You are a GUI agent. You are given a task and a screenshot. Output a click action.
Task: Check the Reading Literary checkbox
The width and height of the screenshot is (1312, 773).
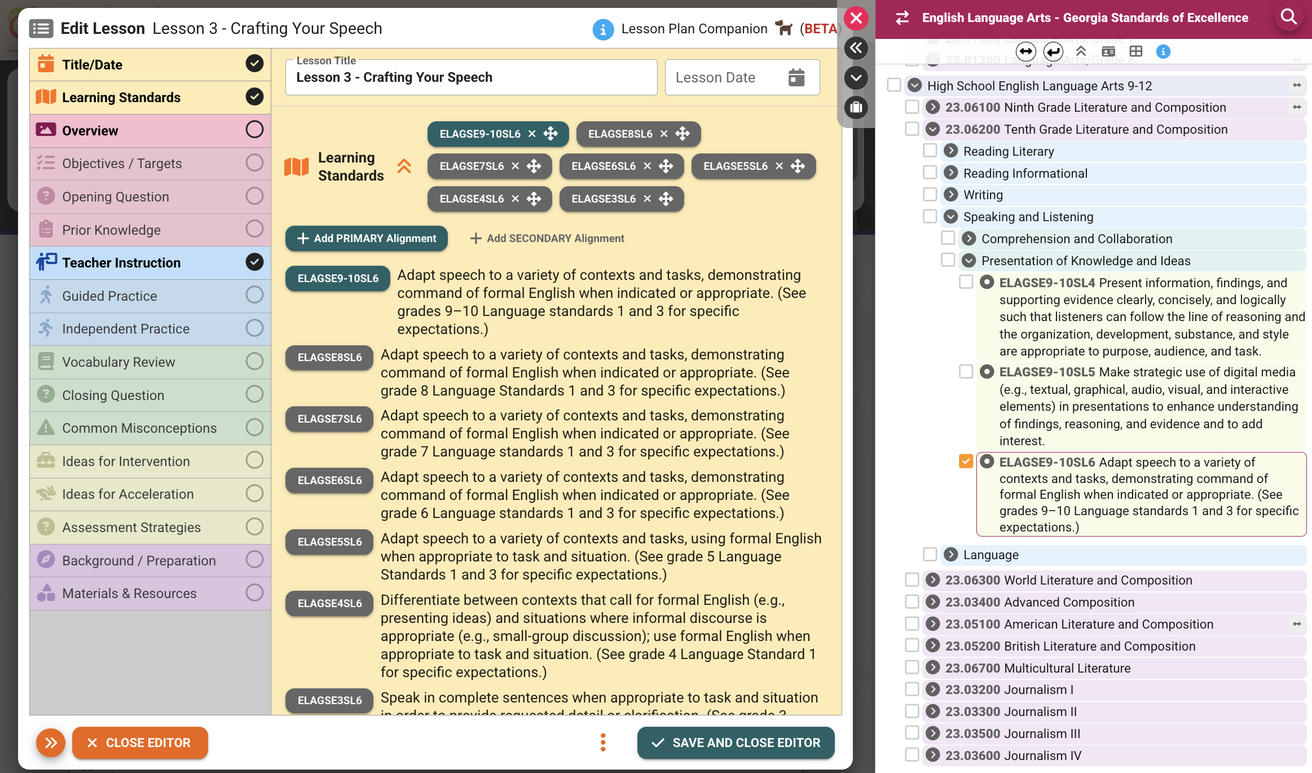[930, 150]
